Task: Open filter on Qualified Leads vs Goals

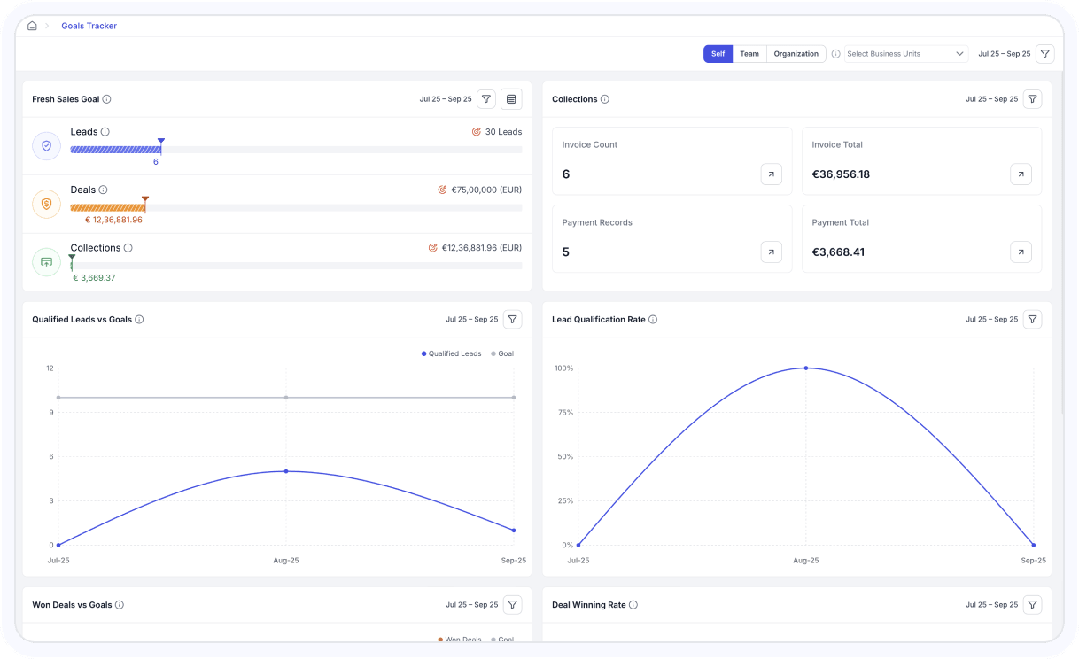Action: pyautogui.click(x=513, y=319)
